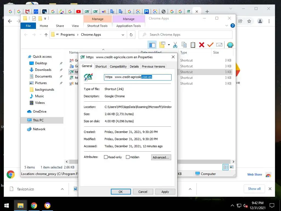281x211 pixels.
Task: Open the dropdown arrow beside New folder icon
Action: 169,45
